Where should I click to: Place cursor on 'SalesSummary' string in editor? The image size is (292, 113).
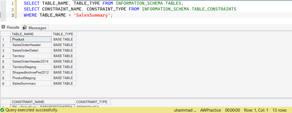(92, 15)
